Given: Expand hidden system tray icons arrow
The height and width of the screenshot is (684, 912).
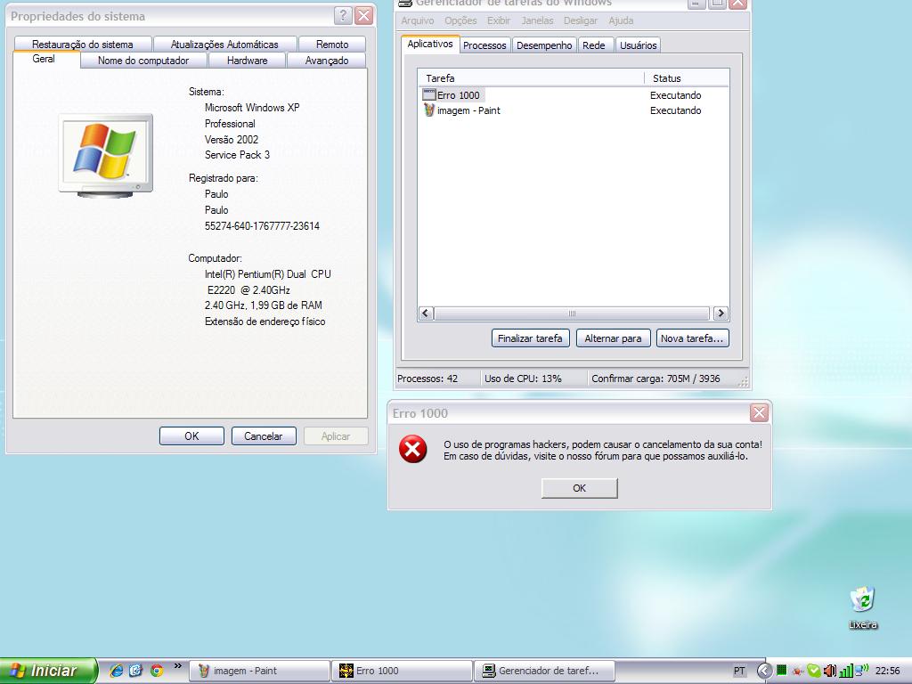Looking at the screenshot, I should [763, 671].
